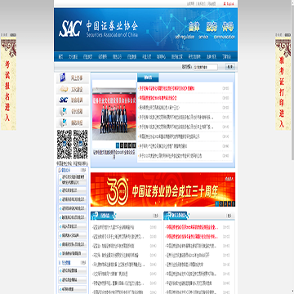
Task: Click the left QR code image
Action: pyautogui.click(x=65, y=145)
